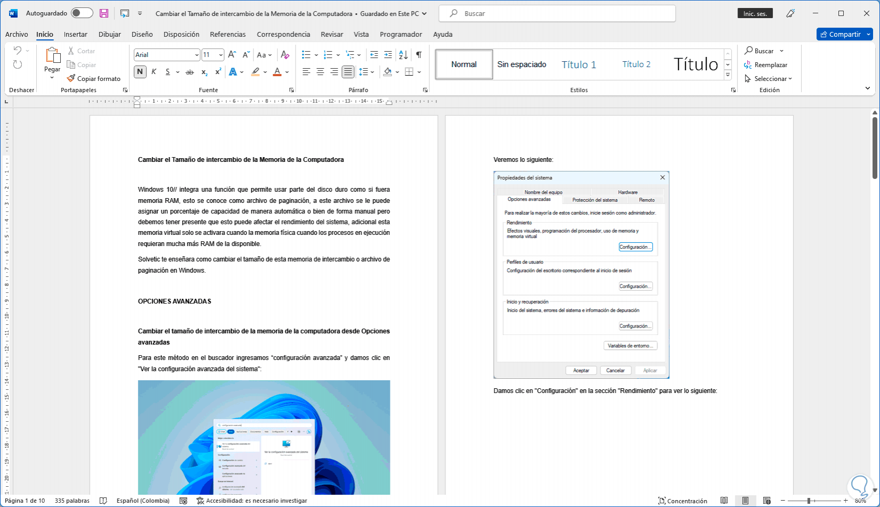Toggle italic formatting K button
The height and width of the screenshot is (507, 880).
pyautogui.click(x=154, y=72)
